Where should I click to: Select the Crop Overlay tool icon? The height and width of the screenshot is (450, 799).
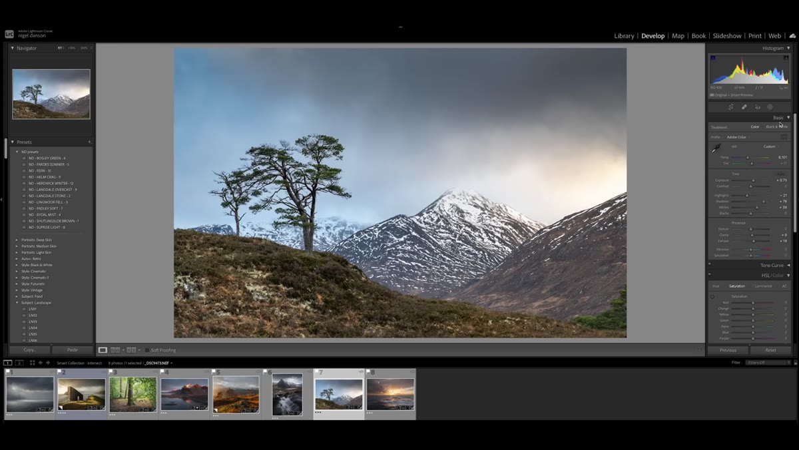click(x=730, y=107)
